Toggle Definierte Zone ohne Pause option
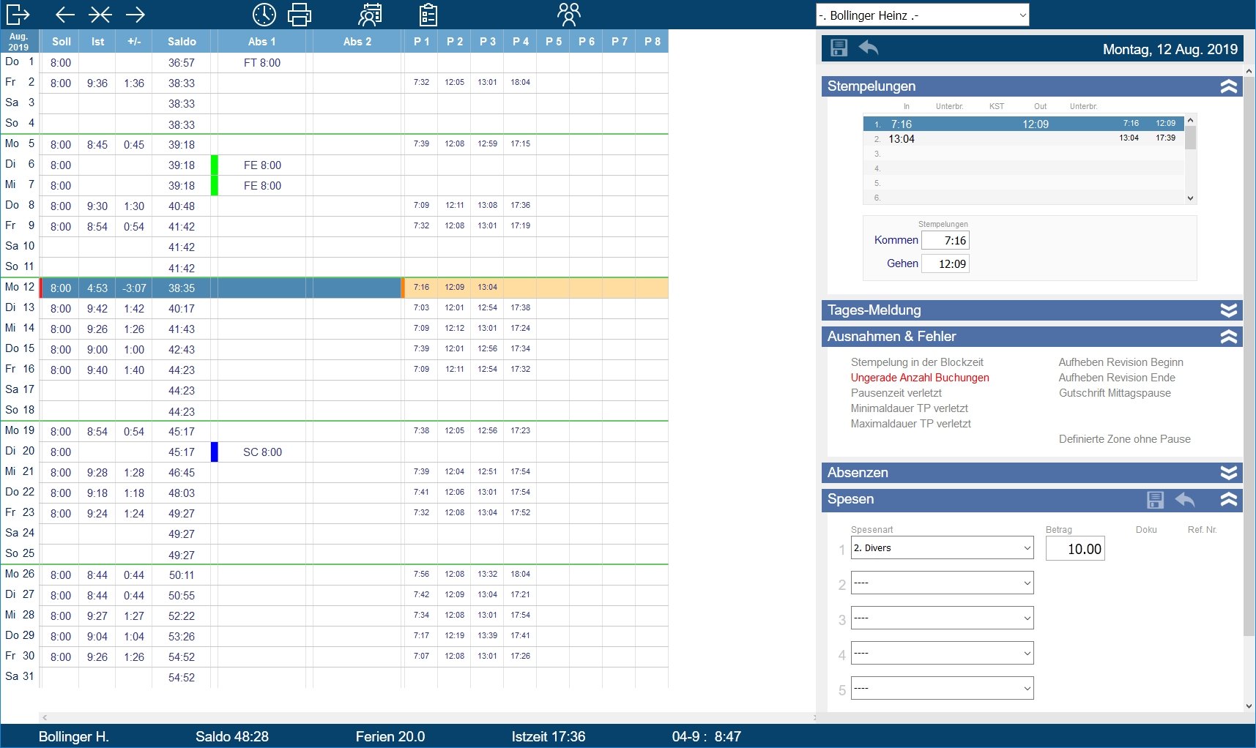 coord(1124,439)
